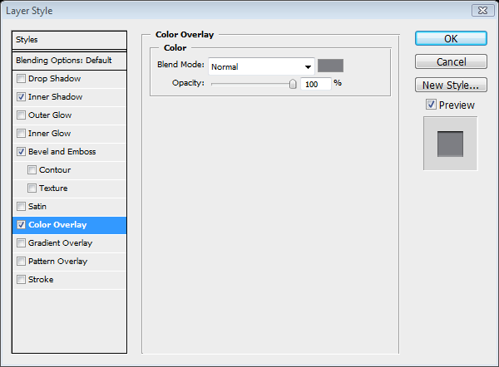
Task: Enable the Inner Glow checkbox
Action: tap(21, 134)
